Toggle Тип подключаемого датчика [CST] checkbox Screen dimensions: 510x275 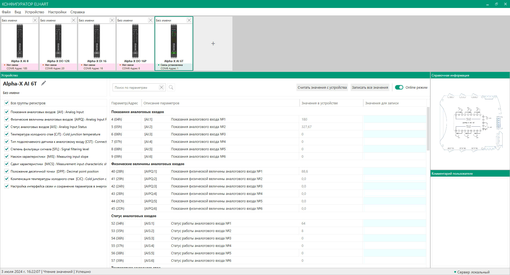click(x=7, y=142)
